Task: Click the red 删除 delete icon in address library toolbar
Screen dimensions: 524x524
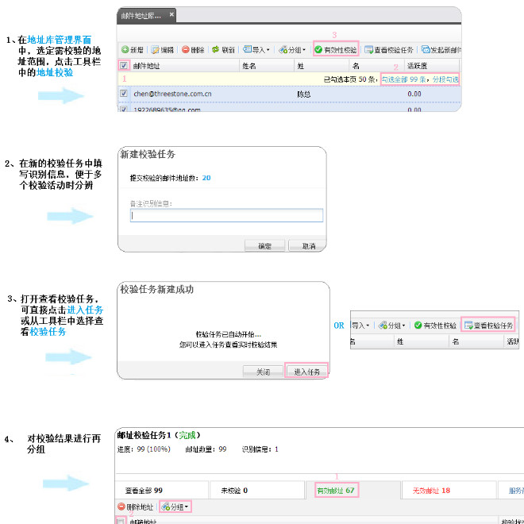Action: point(186,50)
